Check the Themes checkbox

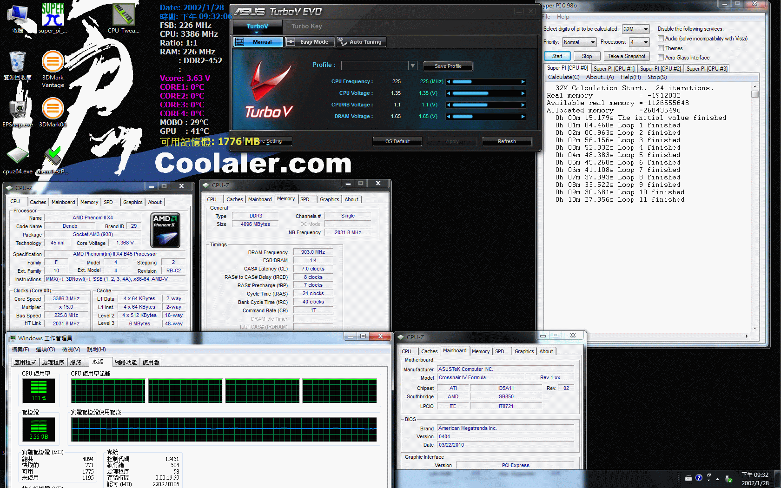[x=661, y=48]
